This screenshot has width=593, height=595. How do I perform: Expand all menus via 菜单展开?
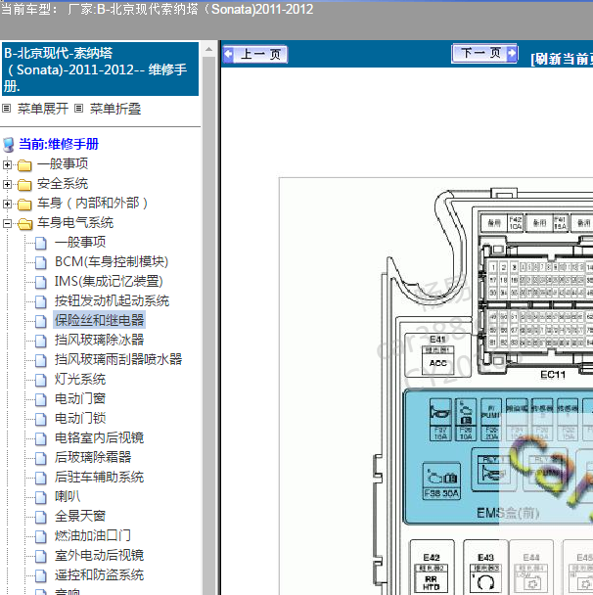43,109
